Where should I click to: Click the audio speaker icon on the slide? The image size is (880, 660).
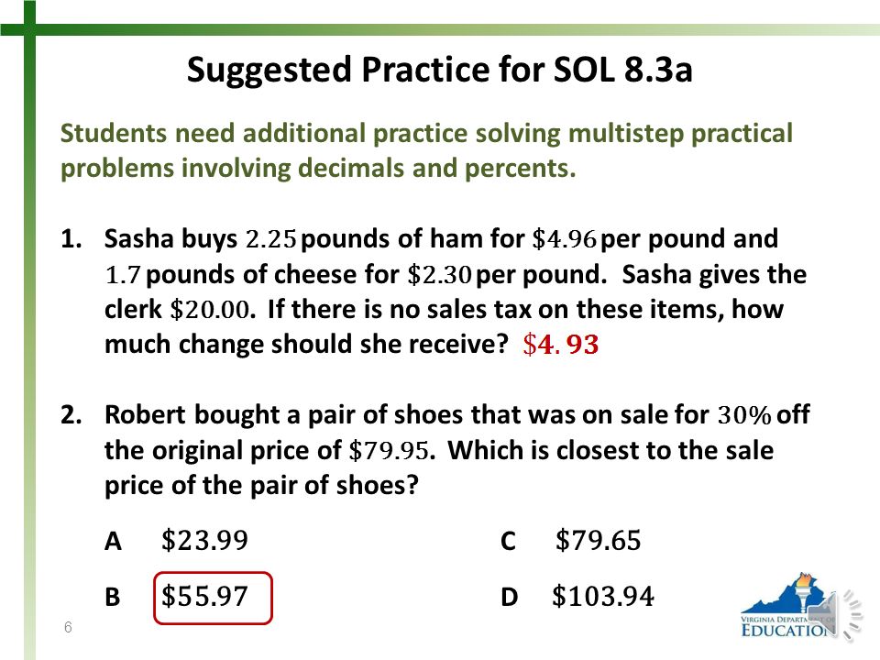click(837, 615)
